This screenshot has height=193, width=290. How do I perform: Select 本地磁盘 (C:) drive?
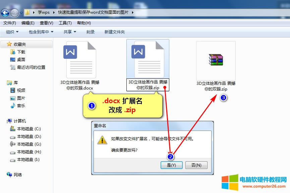[28, 129]
